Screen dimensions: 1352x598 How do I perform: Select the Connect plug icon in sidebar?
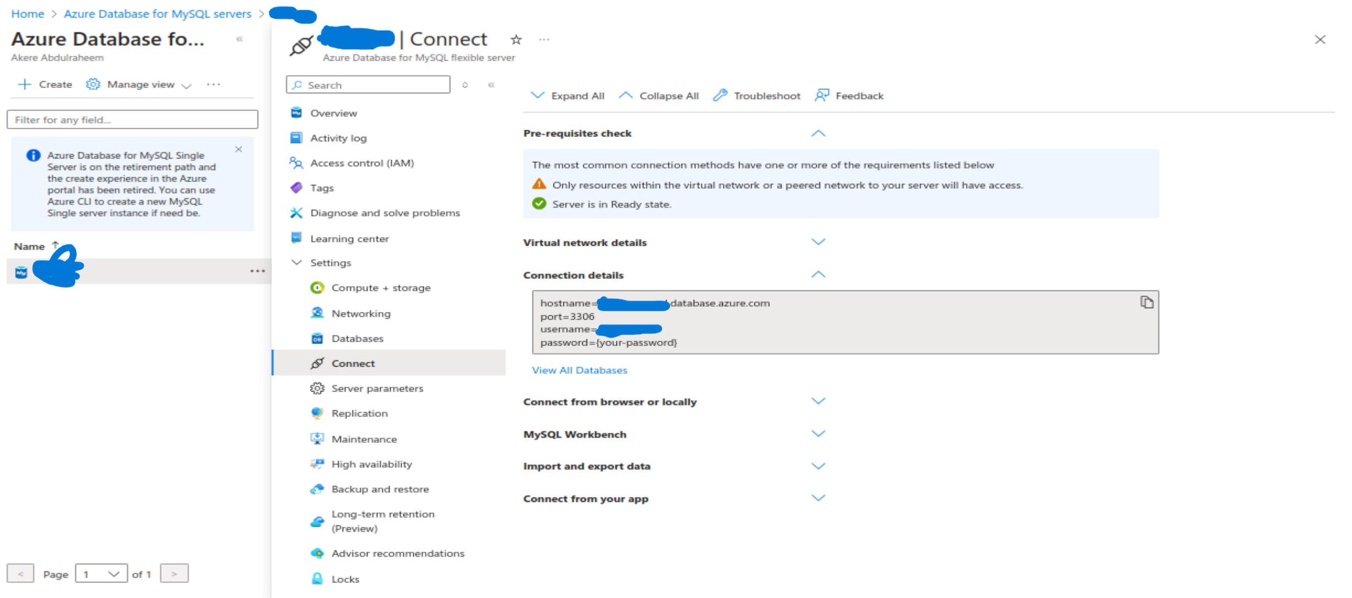(x=317, y=363)
